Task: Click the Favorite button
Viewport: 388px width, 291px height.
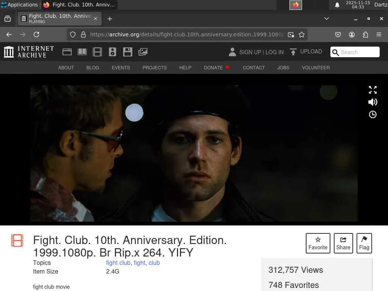Action: [x=318, y=243]
